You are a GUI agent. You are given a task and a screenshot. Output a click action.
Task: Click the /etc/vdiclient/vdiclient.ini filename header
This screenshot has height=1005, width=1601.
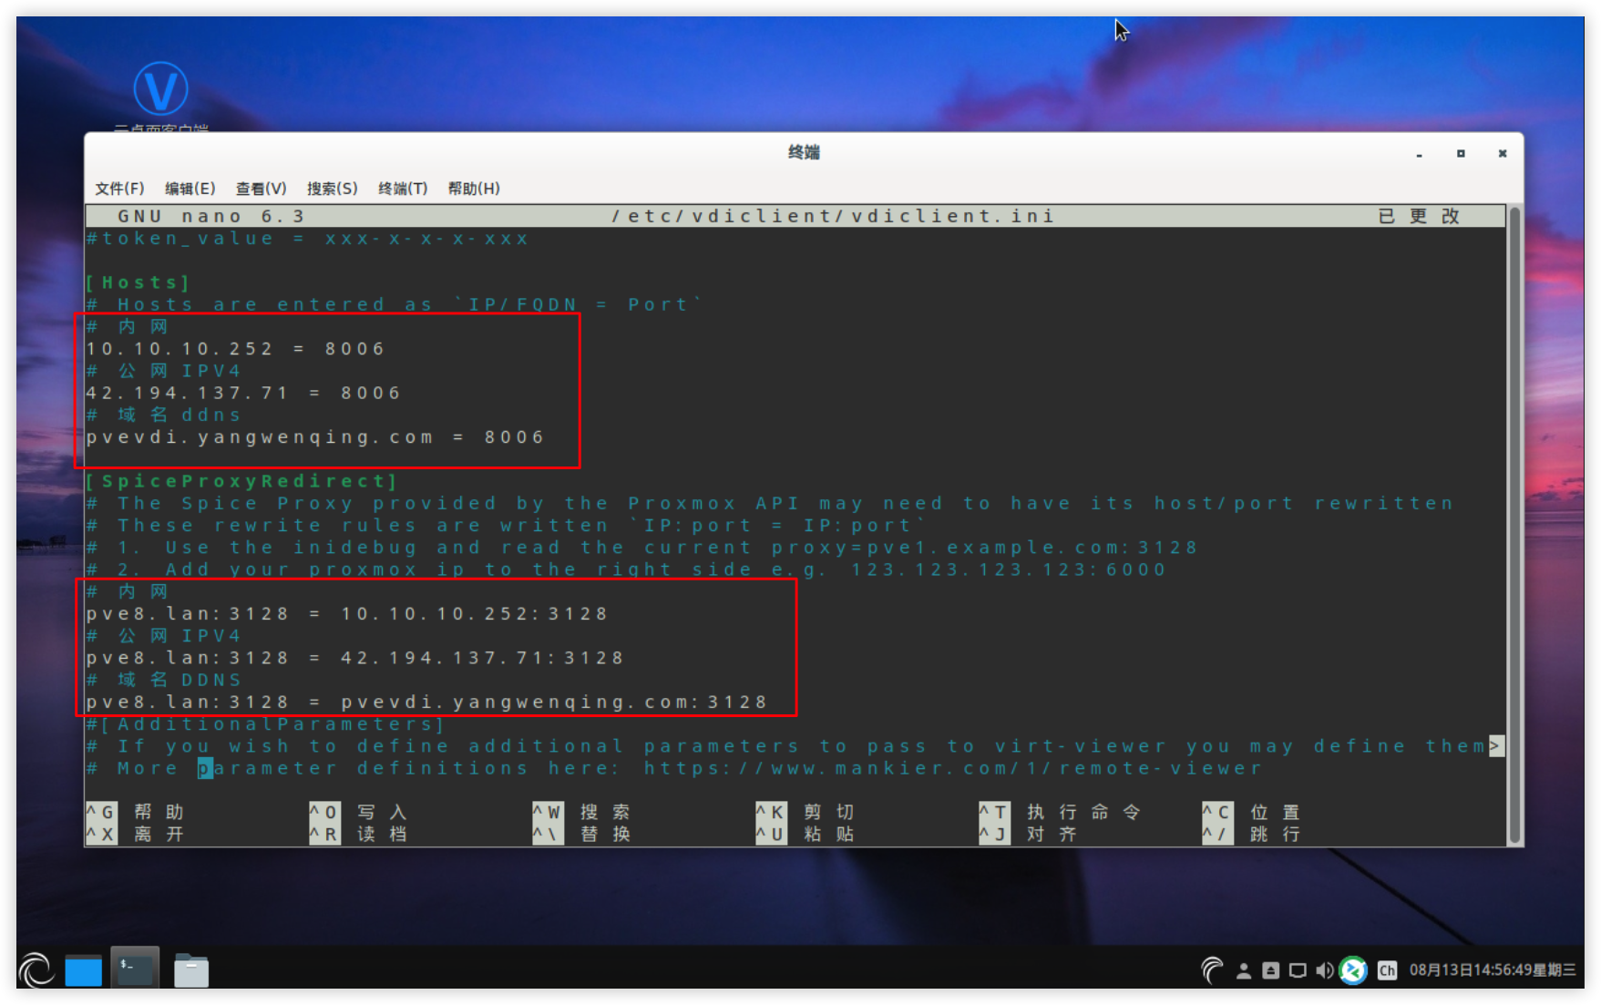833,216
